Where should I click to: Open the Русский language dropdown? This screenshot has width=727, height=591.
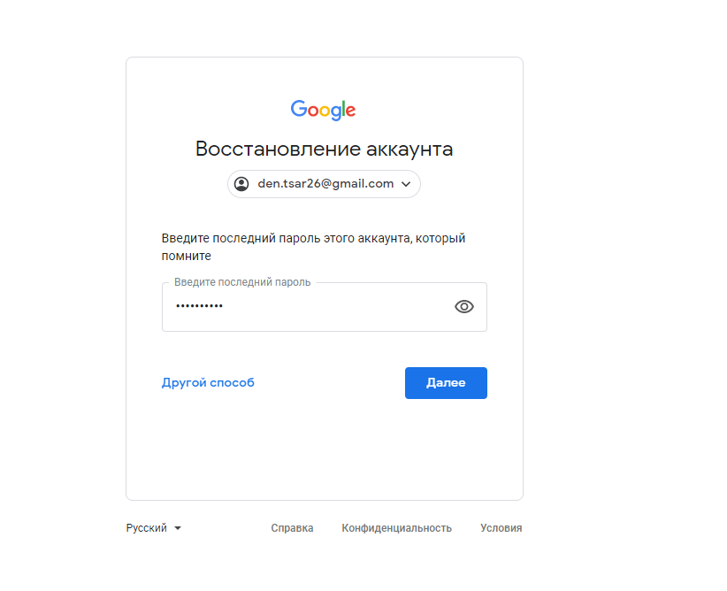[154, 528]
